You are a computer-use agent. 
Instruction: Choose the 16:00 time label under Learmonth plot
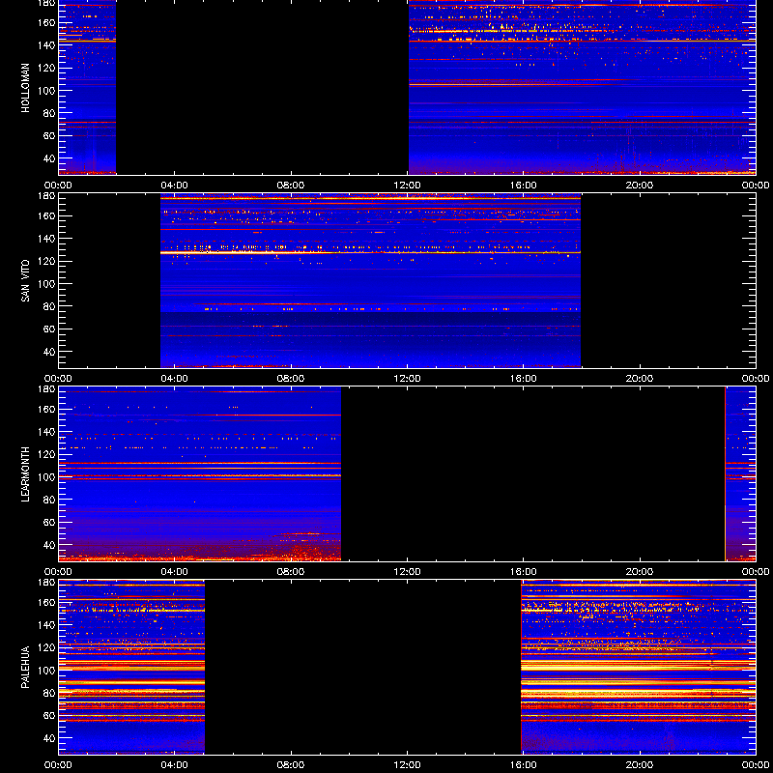coord(523,572)
